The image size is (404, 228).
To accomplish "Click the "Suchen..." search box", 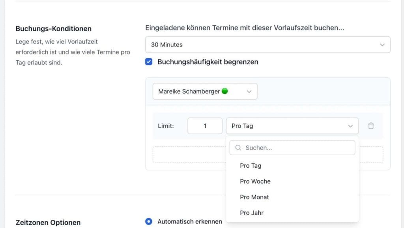I will [292, 147].
